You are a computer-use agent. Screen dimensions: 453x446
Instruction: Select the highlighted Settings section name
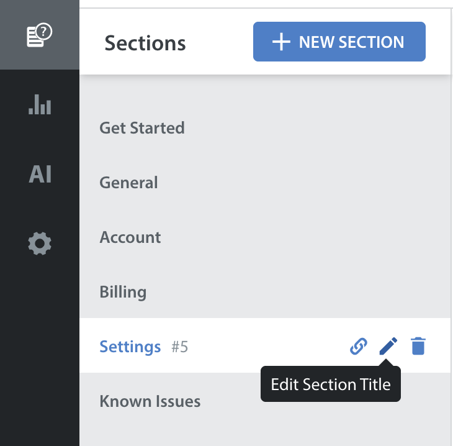[130, 347]
